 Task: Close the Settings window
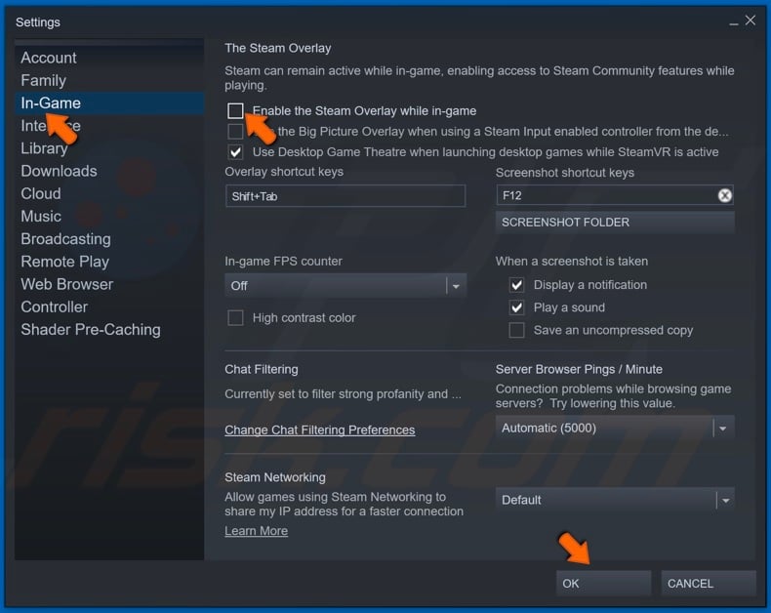(751, 20)
